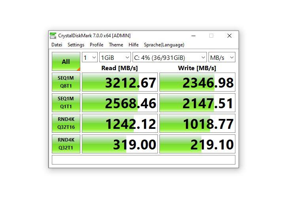Select the 1018.77 write result

[197, 123]
